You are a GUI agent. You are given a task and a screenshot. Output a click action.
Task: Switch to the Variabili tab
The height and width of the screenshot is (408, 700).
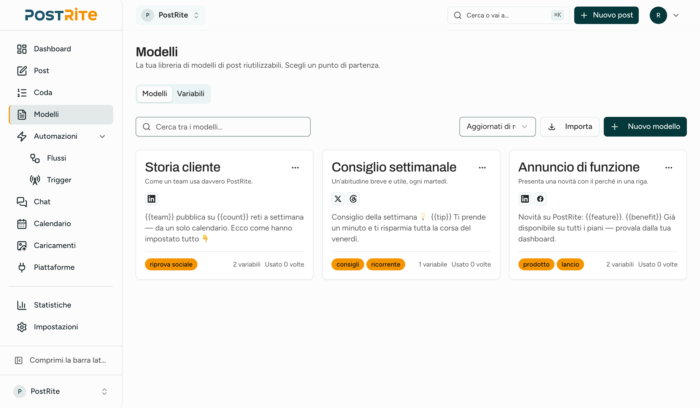coord(191,94)
